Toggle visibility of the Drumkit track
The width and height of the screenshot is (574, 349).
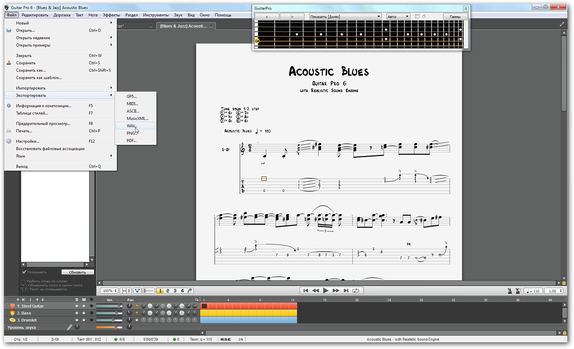(91, 320)
